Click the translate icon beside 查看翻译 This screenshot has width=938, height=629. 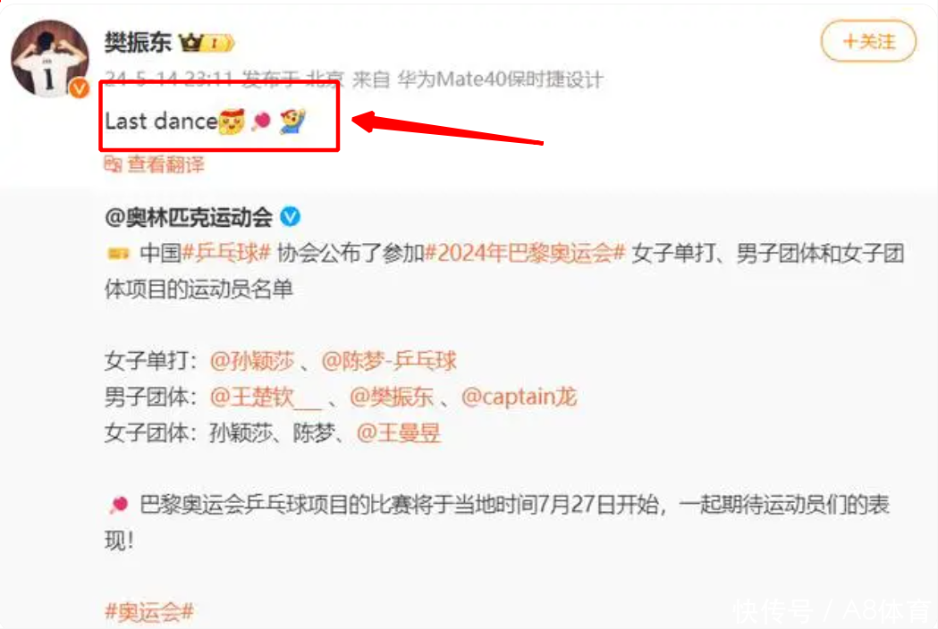pos(113,164)
